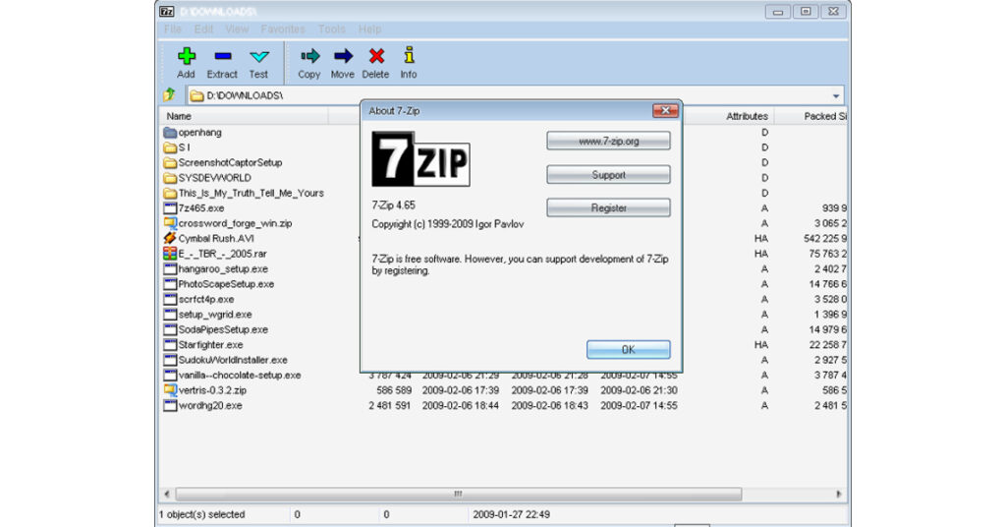Open the Tools menu

pyautogui.click(x=332, y=29)
